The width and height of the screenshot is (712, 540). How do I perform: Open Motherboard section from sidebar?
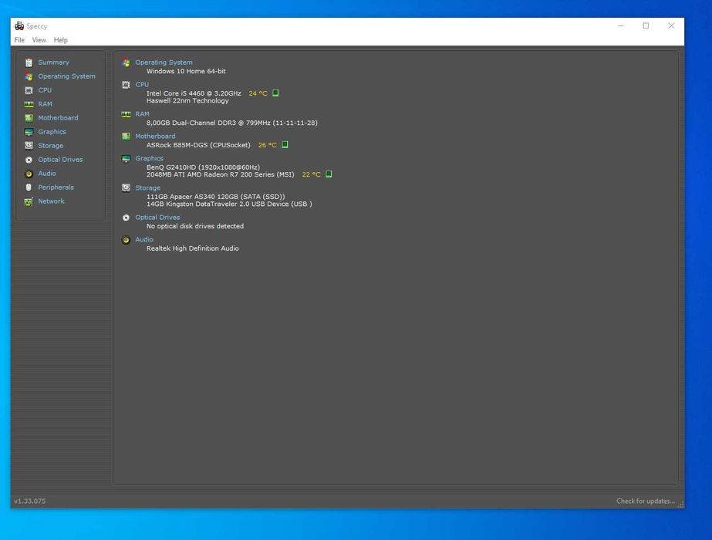click(x=58, y=117)
